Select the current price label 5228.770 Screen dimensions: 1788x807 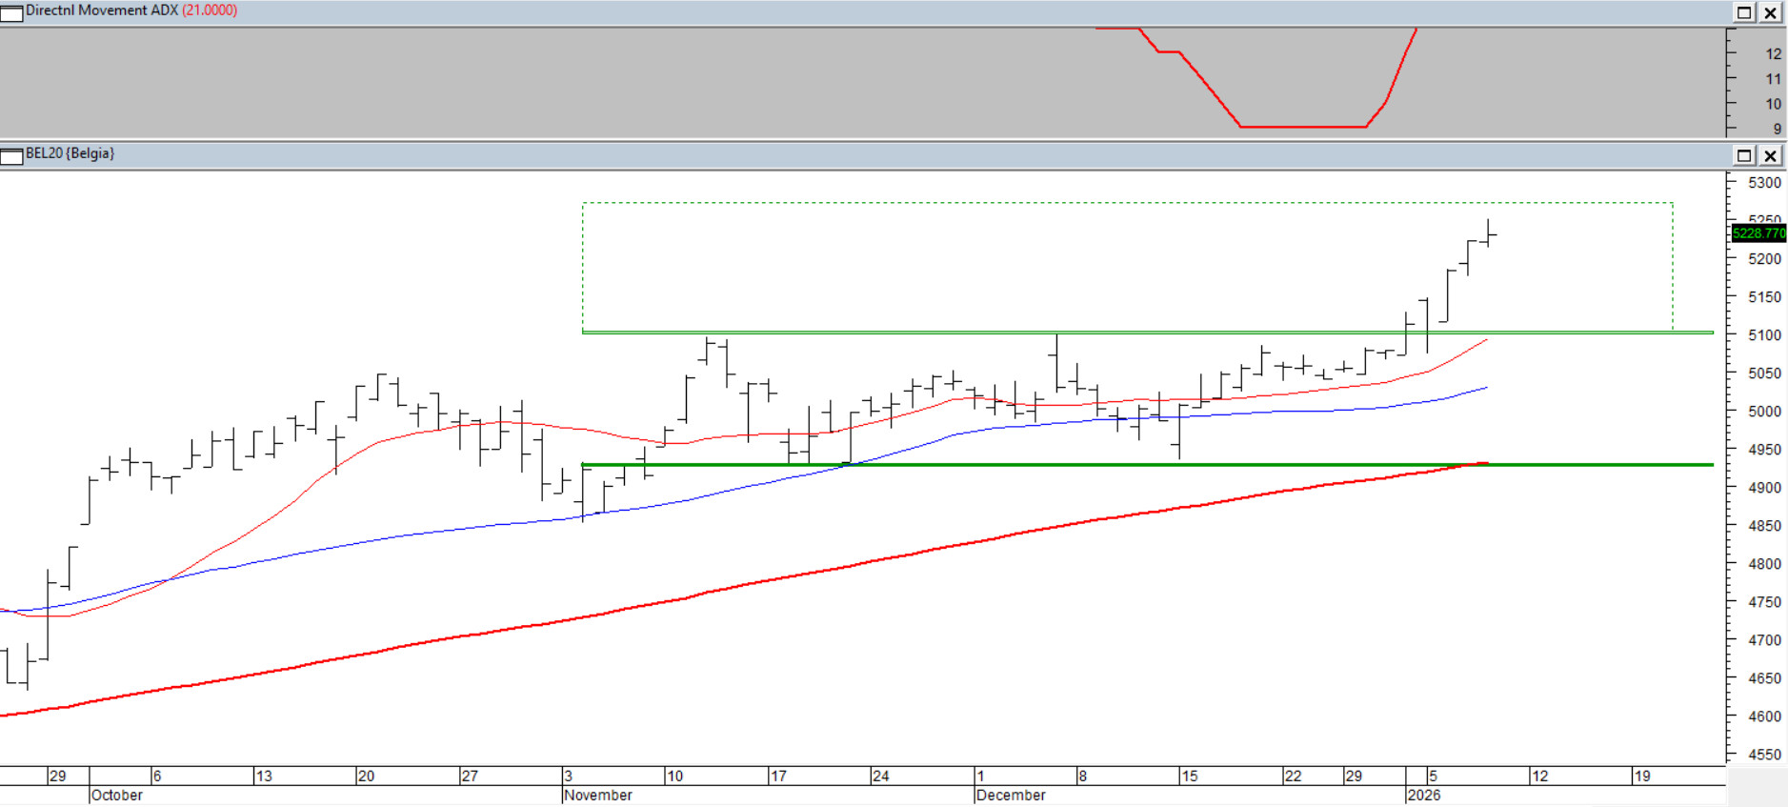click(1758, 233)
